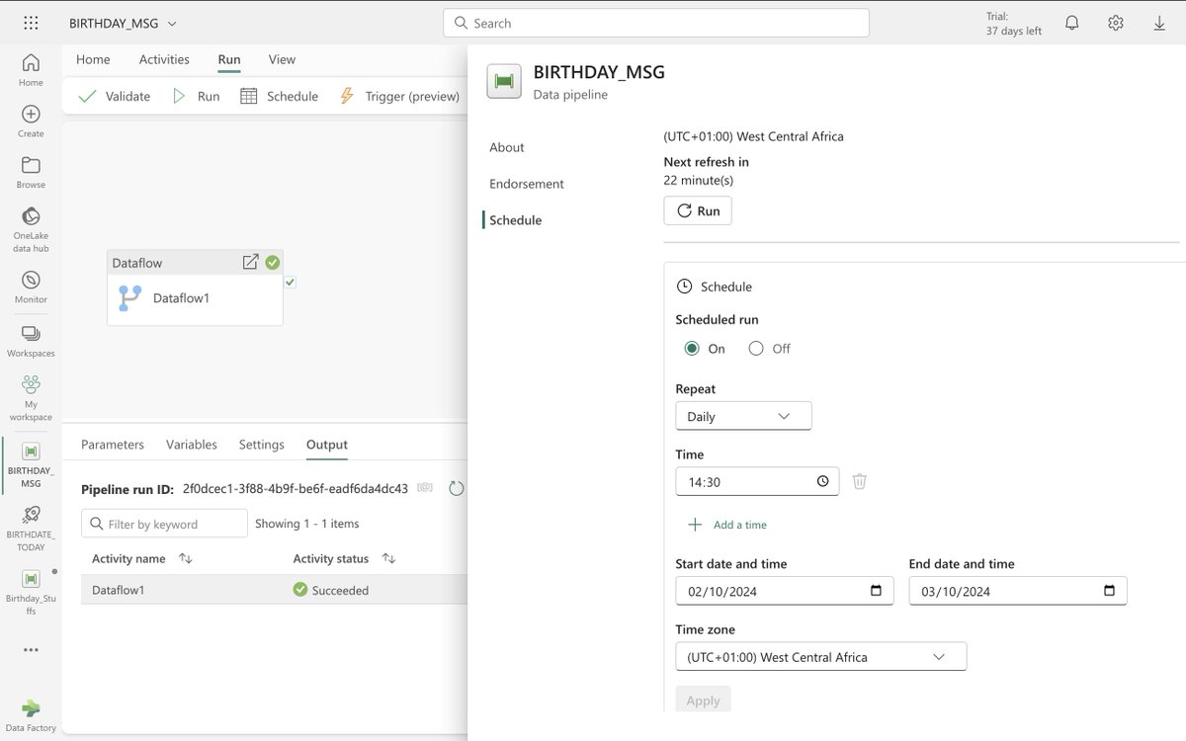The width and height of the screenshot is (1186, 741).
Task: Open Dataflow activity in new window icon
Action: pos(250,262)
